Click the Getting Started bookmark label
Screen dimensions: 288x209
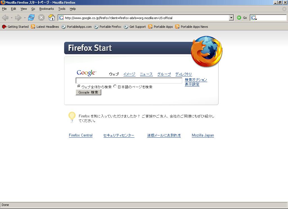(x=18, y=27)
